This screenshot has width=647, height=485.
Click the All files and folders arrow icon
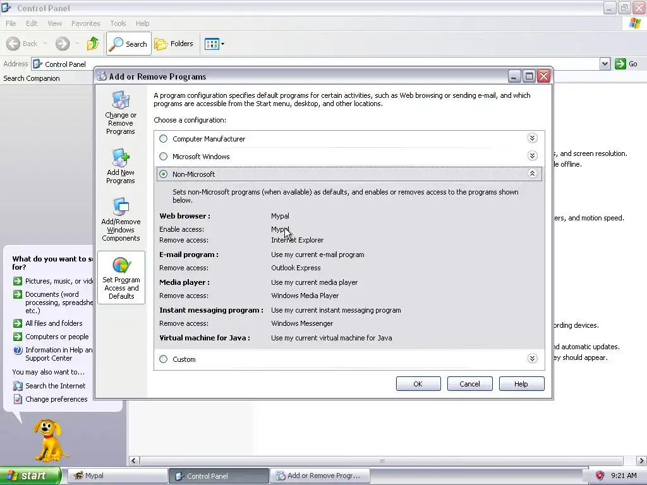tap(17, 323)
